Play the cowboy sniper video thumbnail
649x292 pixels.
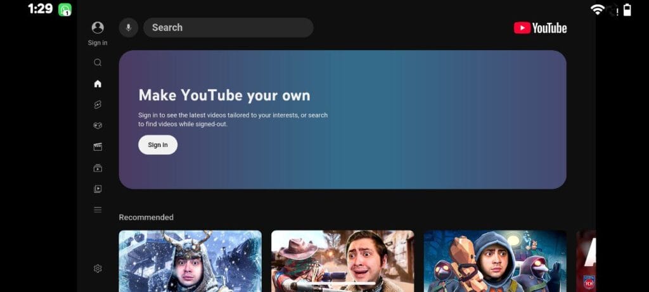[x=343, y=261]
